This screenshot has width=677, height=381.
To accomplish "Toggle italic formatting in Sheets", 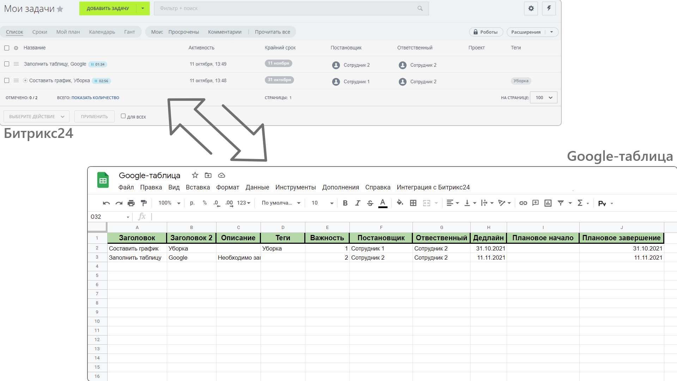I will pos(358,203).
